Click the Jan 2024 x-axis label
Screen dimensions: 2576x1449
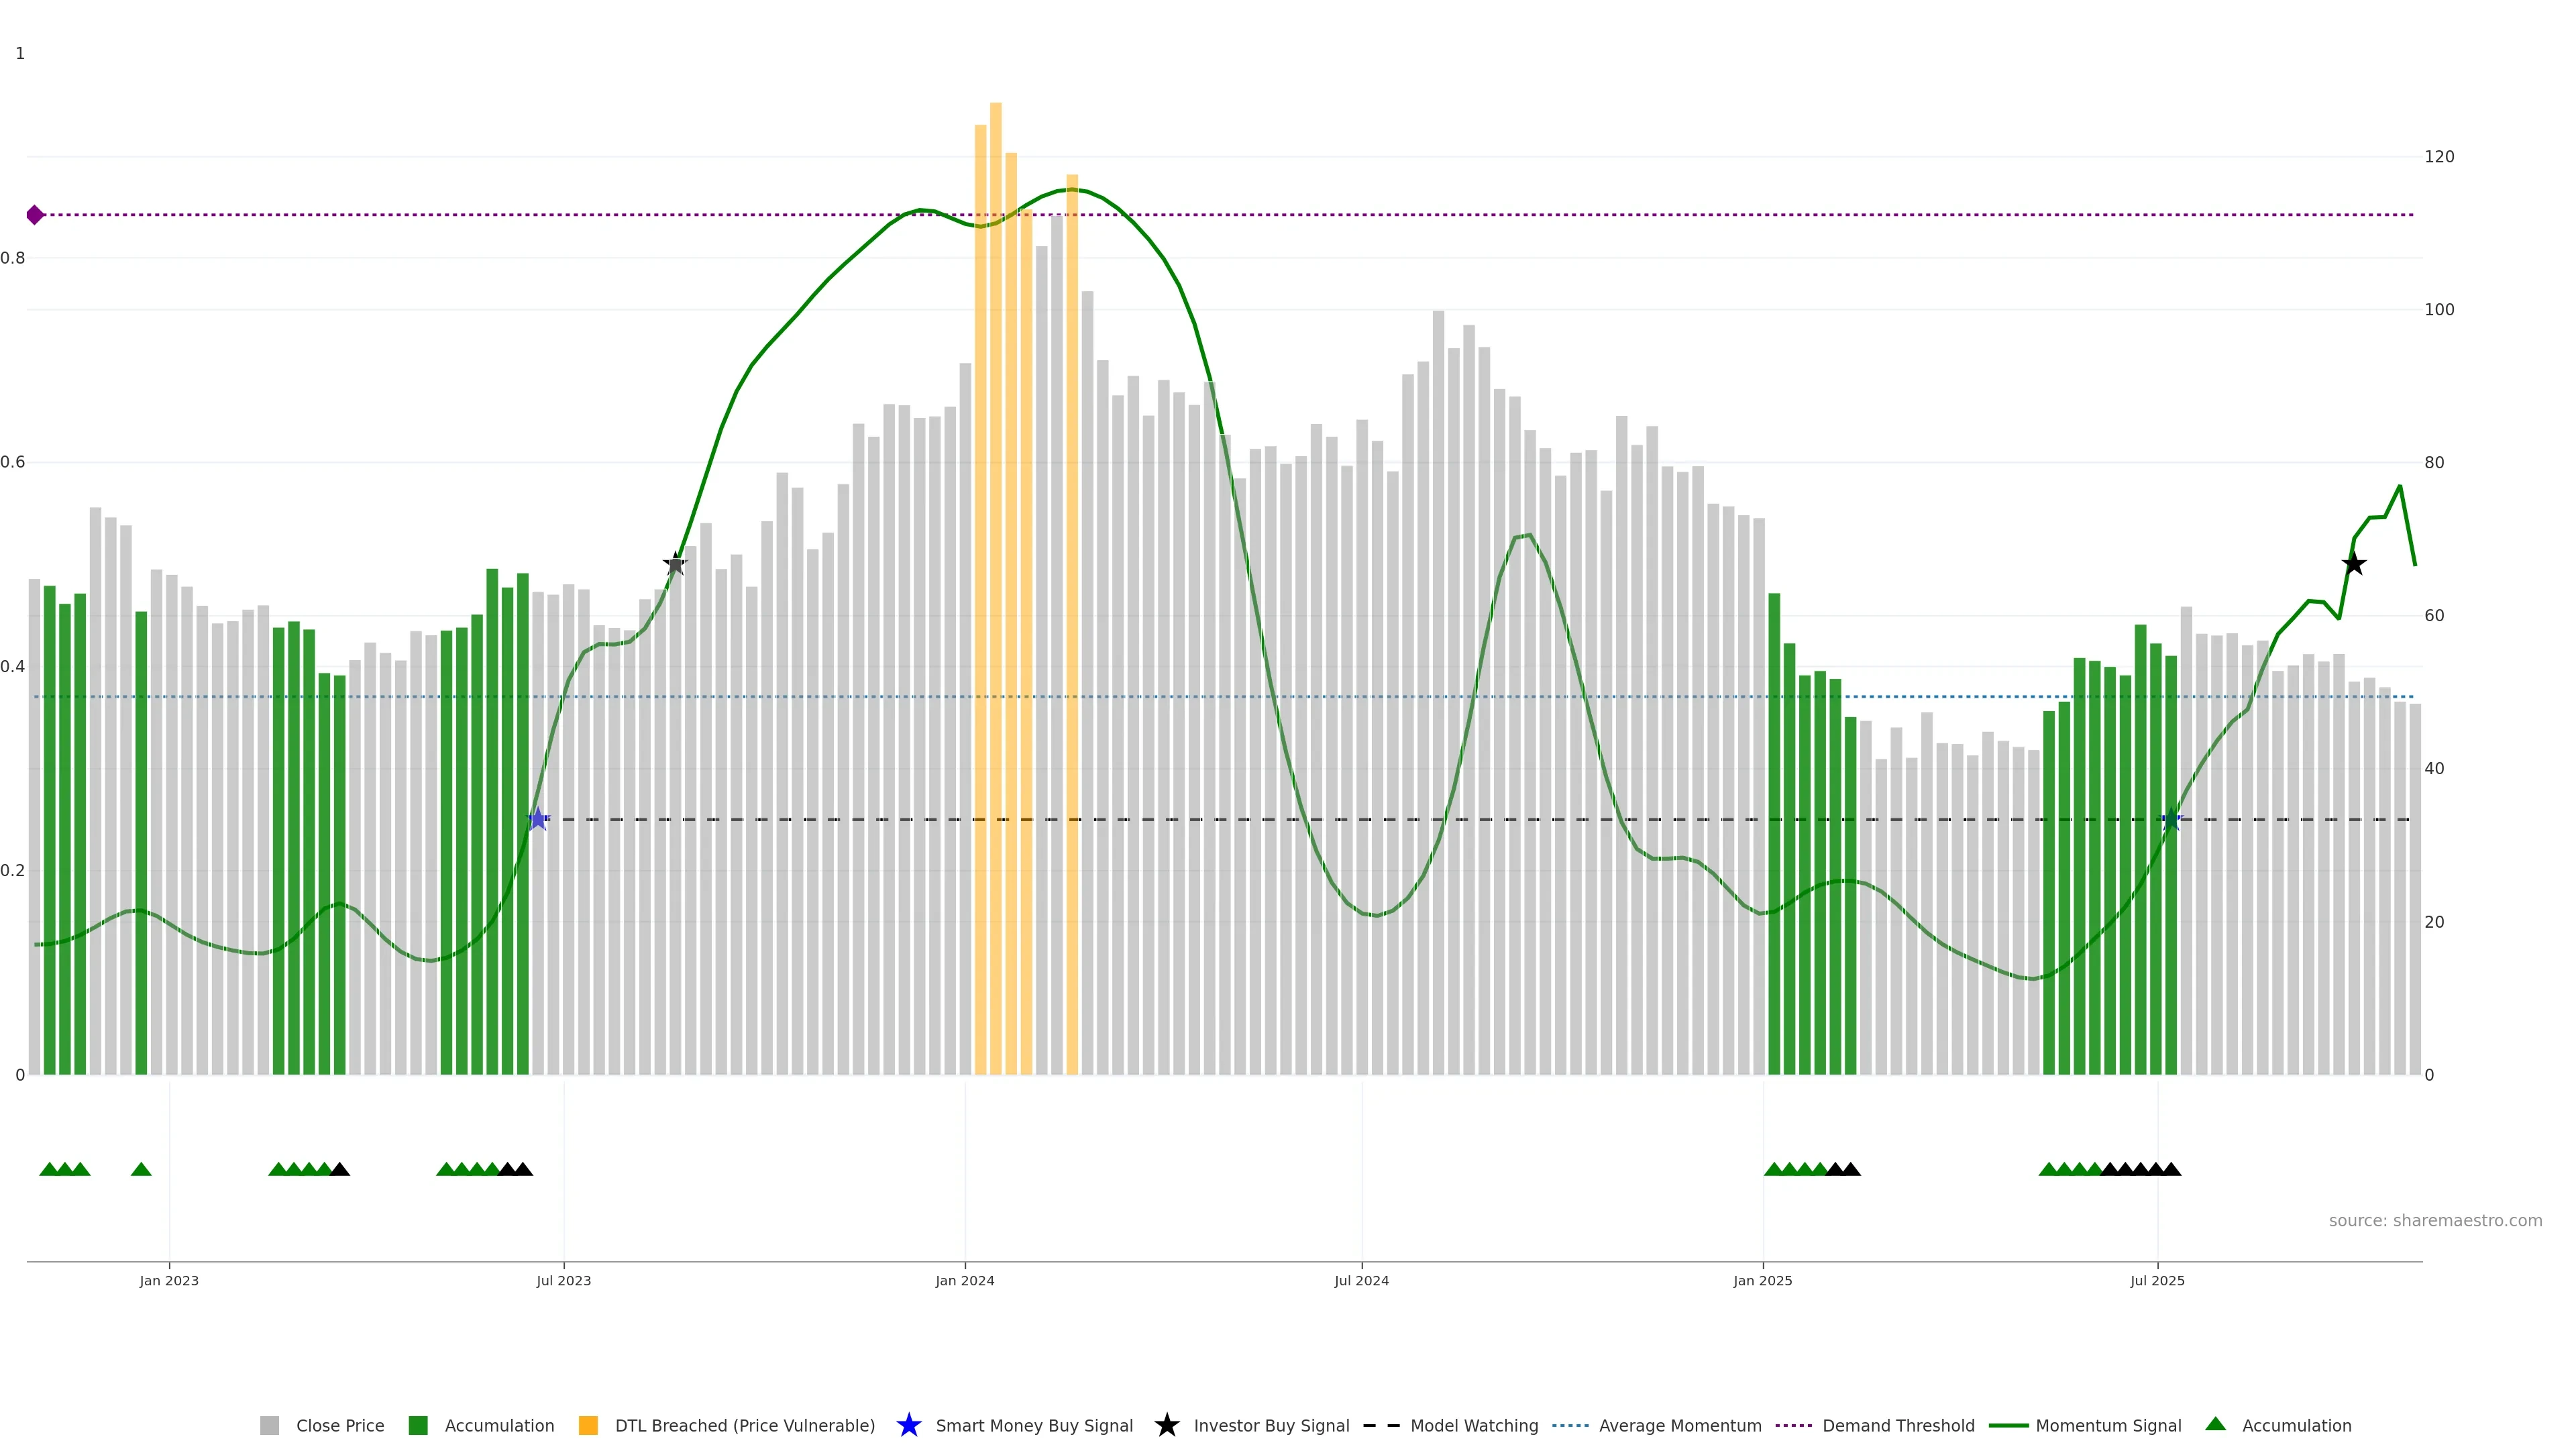964,1280
